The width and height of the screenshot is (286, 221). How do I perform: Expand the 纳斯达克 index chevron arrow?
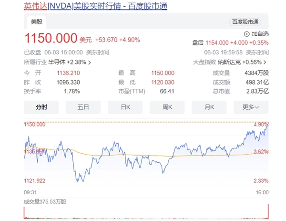(265, 62)
